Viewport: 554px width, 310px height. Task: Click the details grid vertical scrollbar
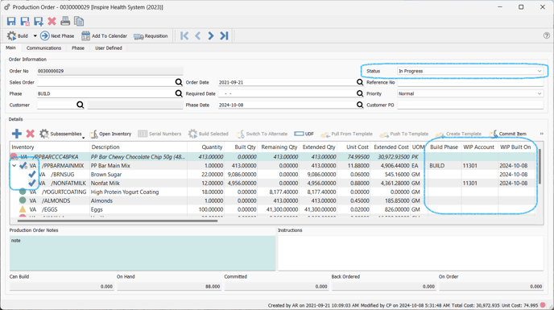pos(540,166)
